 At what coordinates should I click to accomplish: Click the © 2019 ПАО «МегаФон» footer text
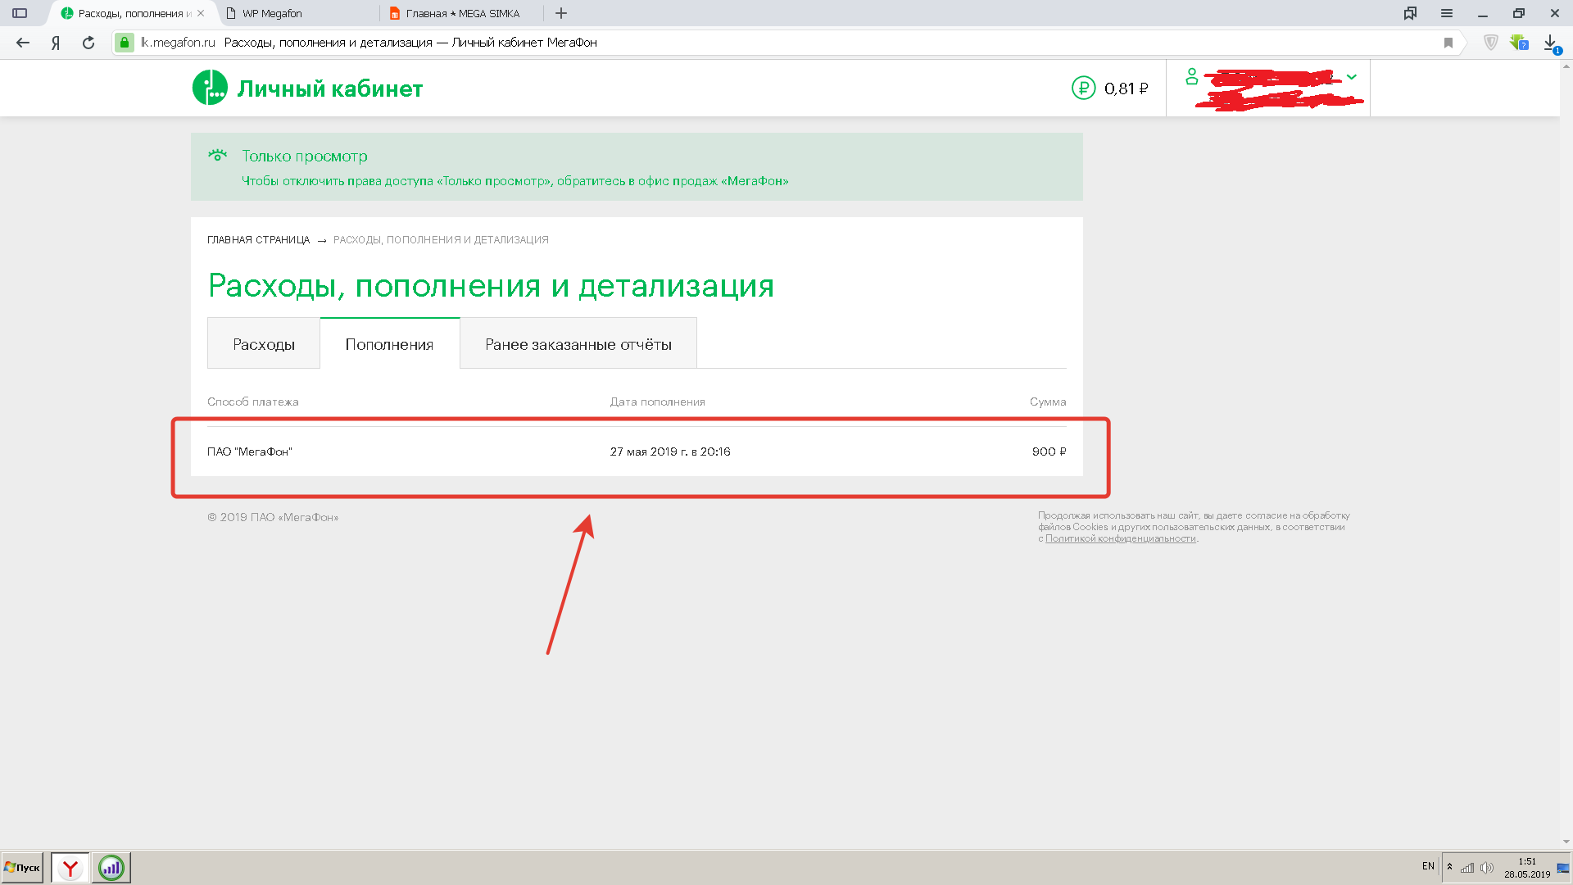[x=273, y=517]
